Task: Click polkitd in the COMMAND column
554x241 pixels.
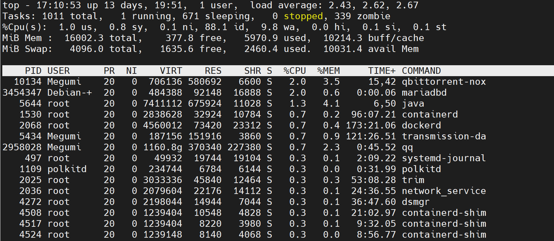Action: tap(421, 169)
